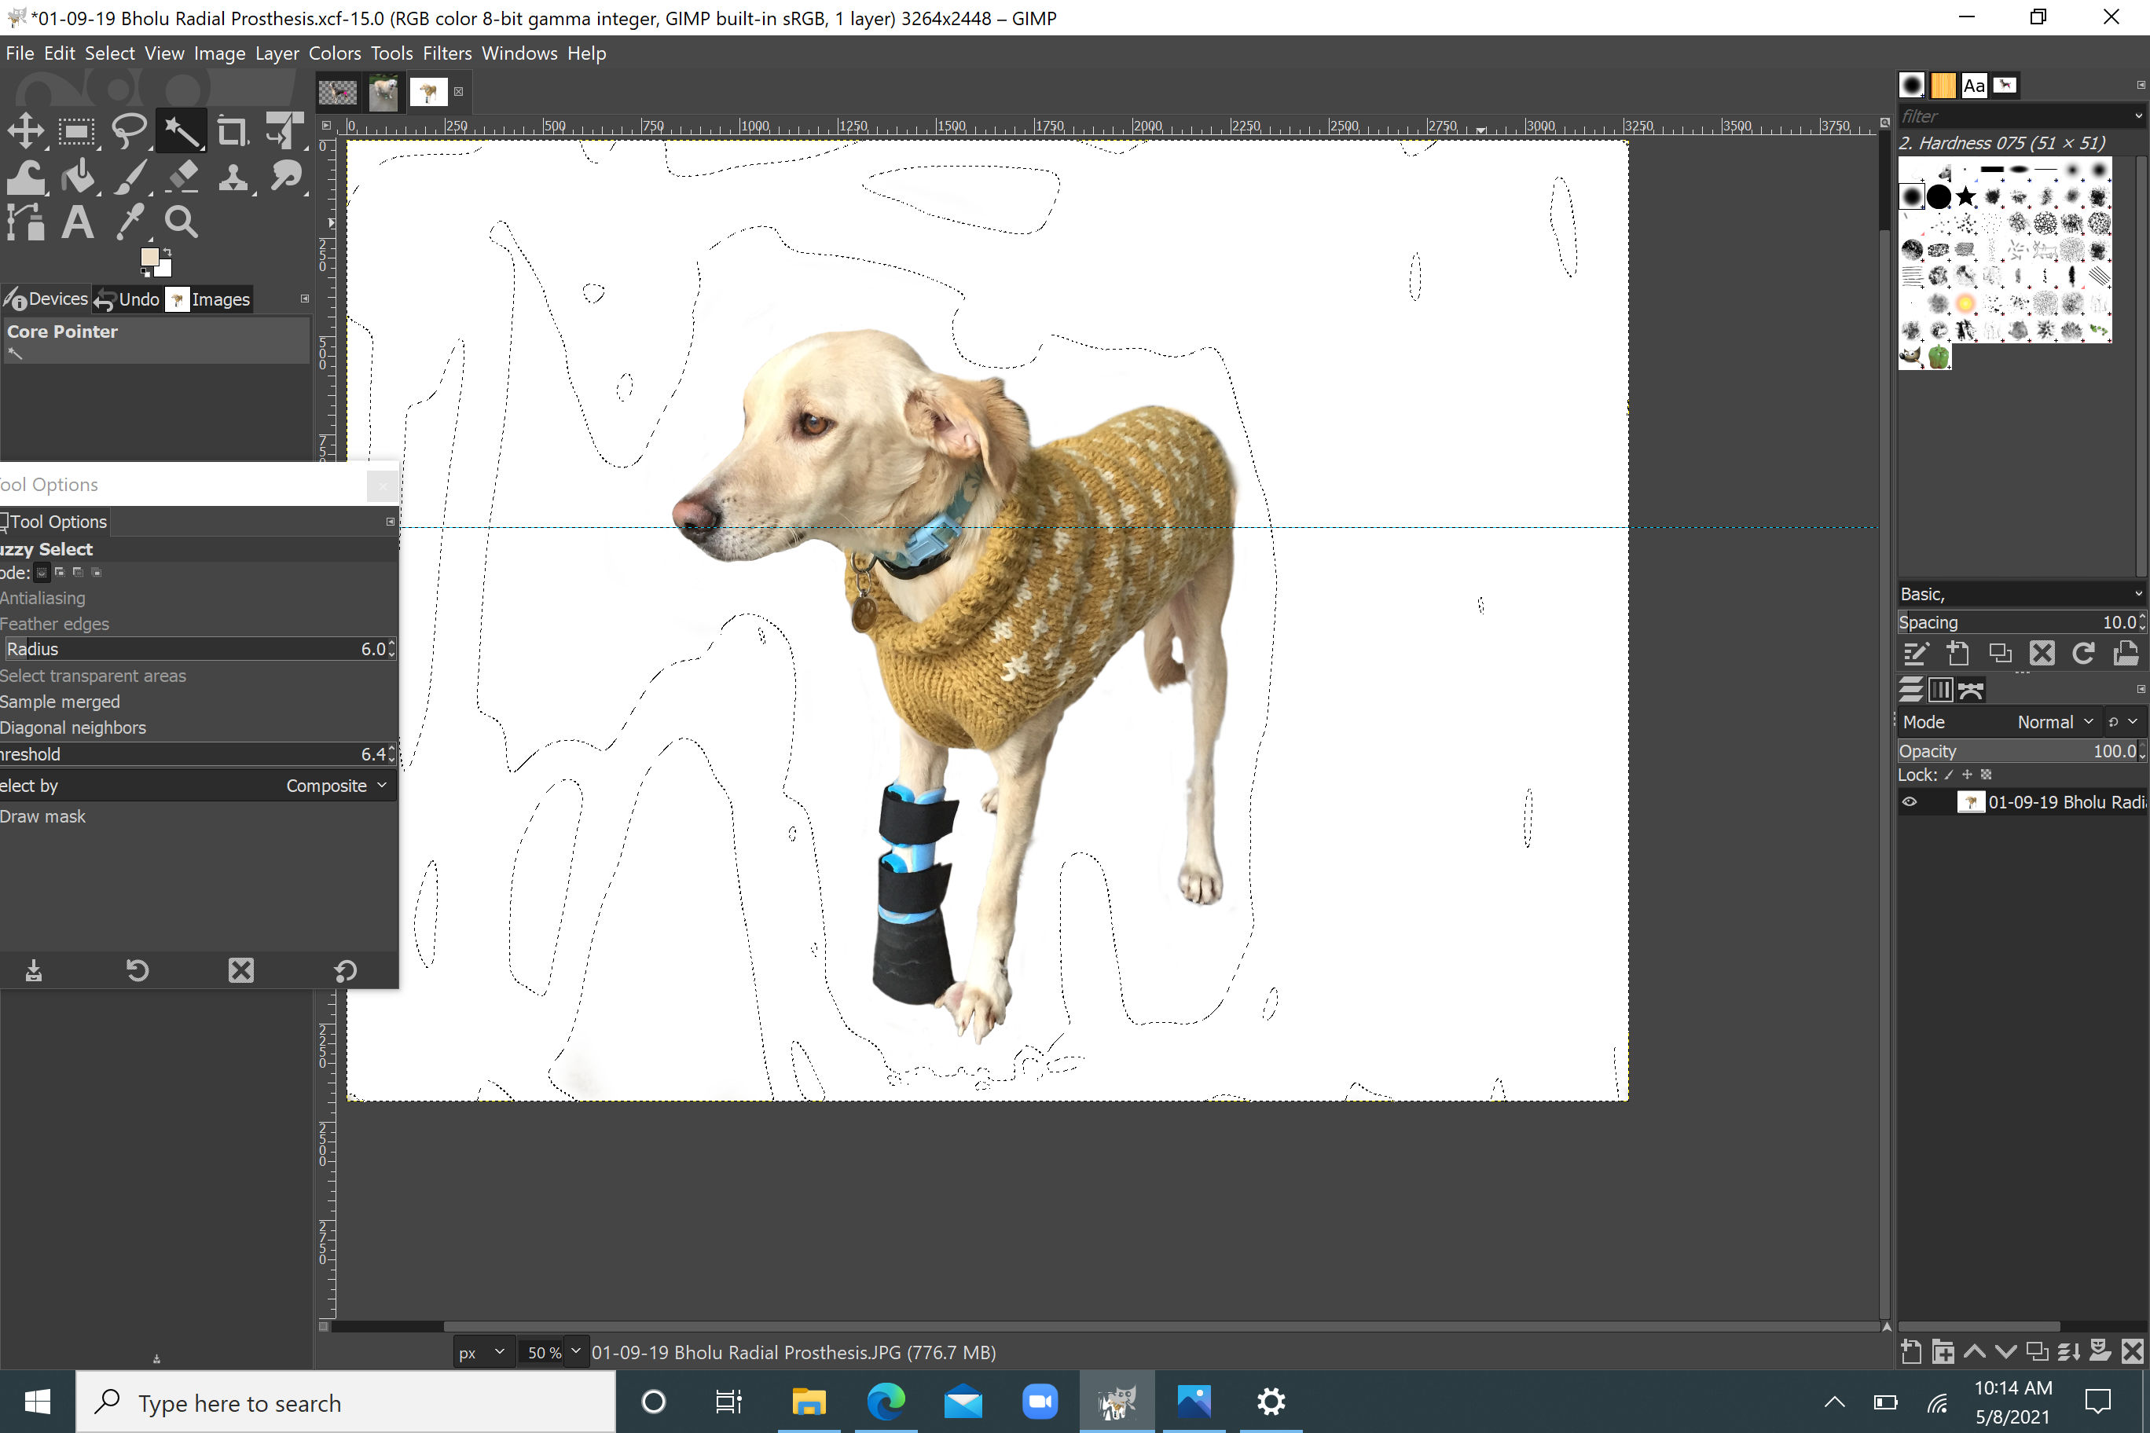This screenshot has height=1433, width=2150.
Task: Select the Color Picker eyedropper tool
Action: [130, 222]
